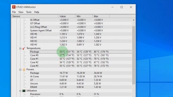Click the Min column header
173x97 pixels.
84,16
